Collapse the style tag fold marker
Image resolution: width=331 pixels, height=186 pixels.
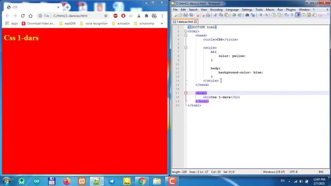pos(186,48)
